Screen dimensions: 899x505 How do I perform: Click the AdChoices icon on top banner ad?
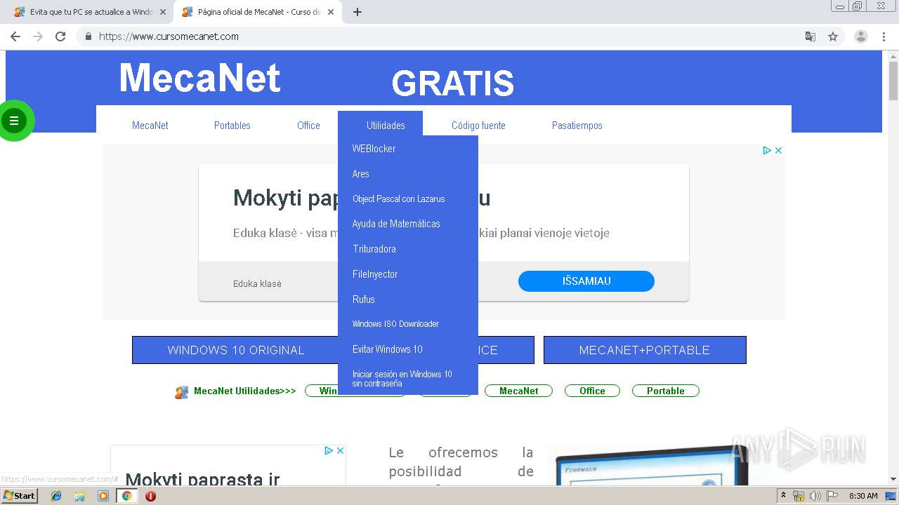tap(767, 150)
